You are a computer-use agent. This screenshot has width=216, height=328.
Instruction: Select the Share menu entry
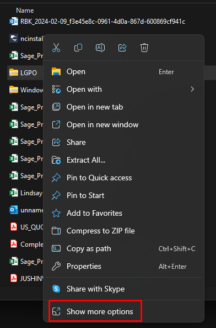pyautogui.click(x=124, y=143)
